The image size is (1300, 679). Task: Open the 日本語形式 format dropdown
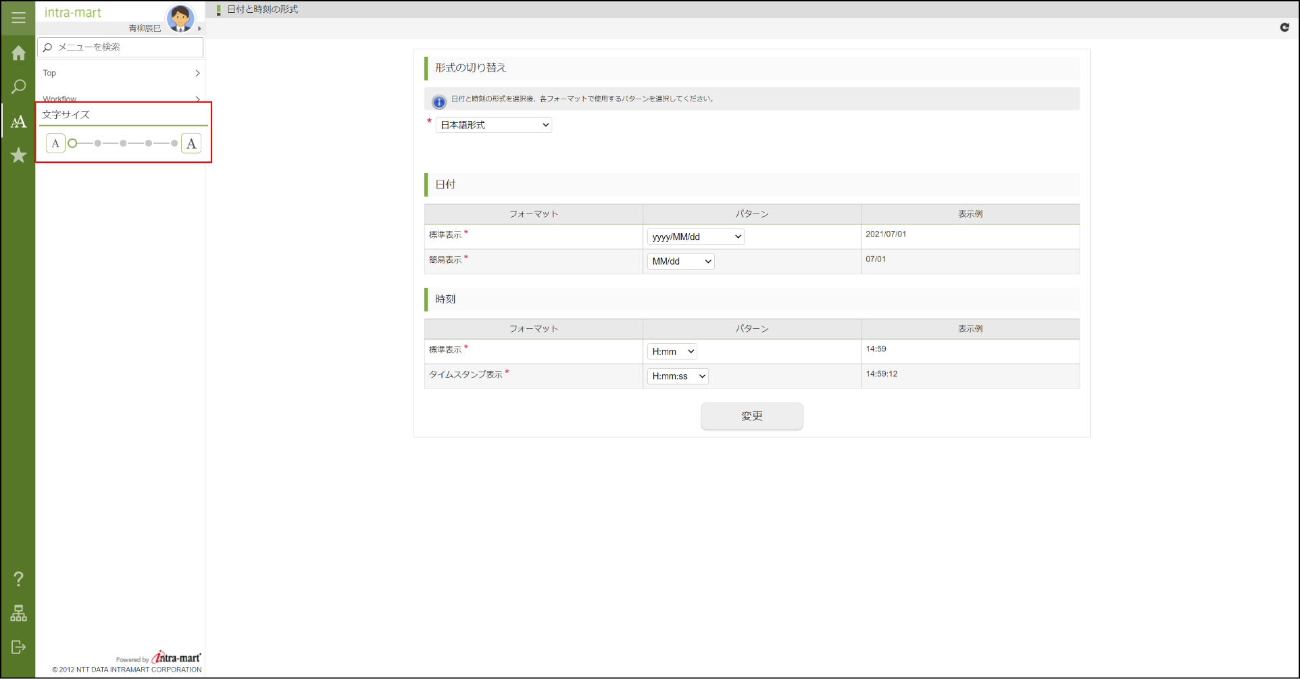point(493,124)
